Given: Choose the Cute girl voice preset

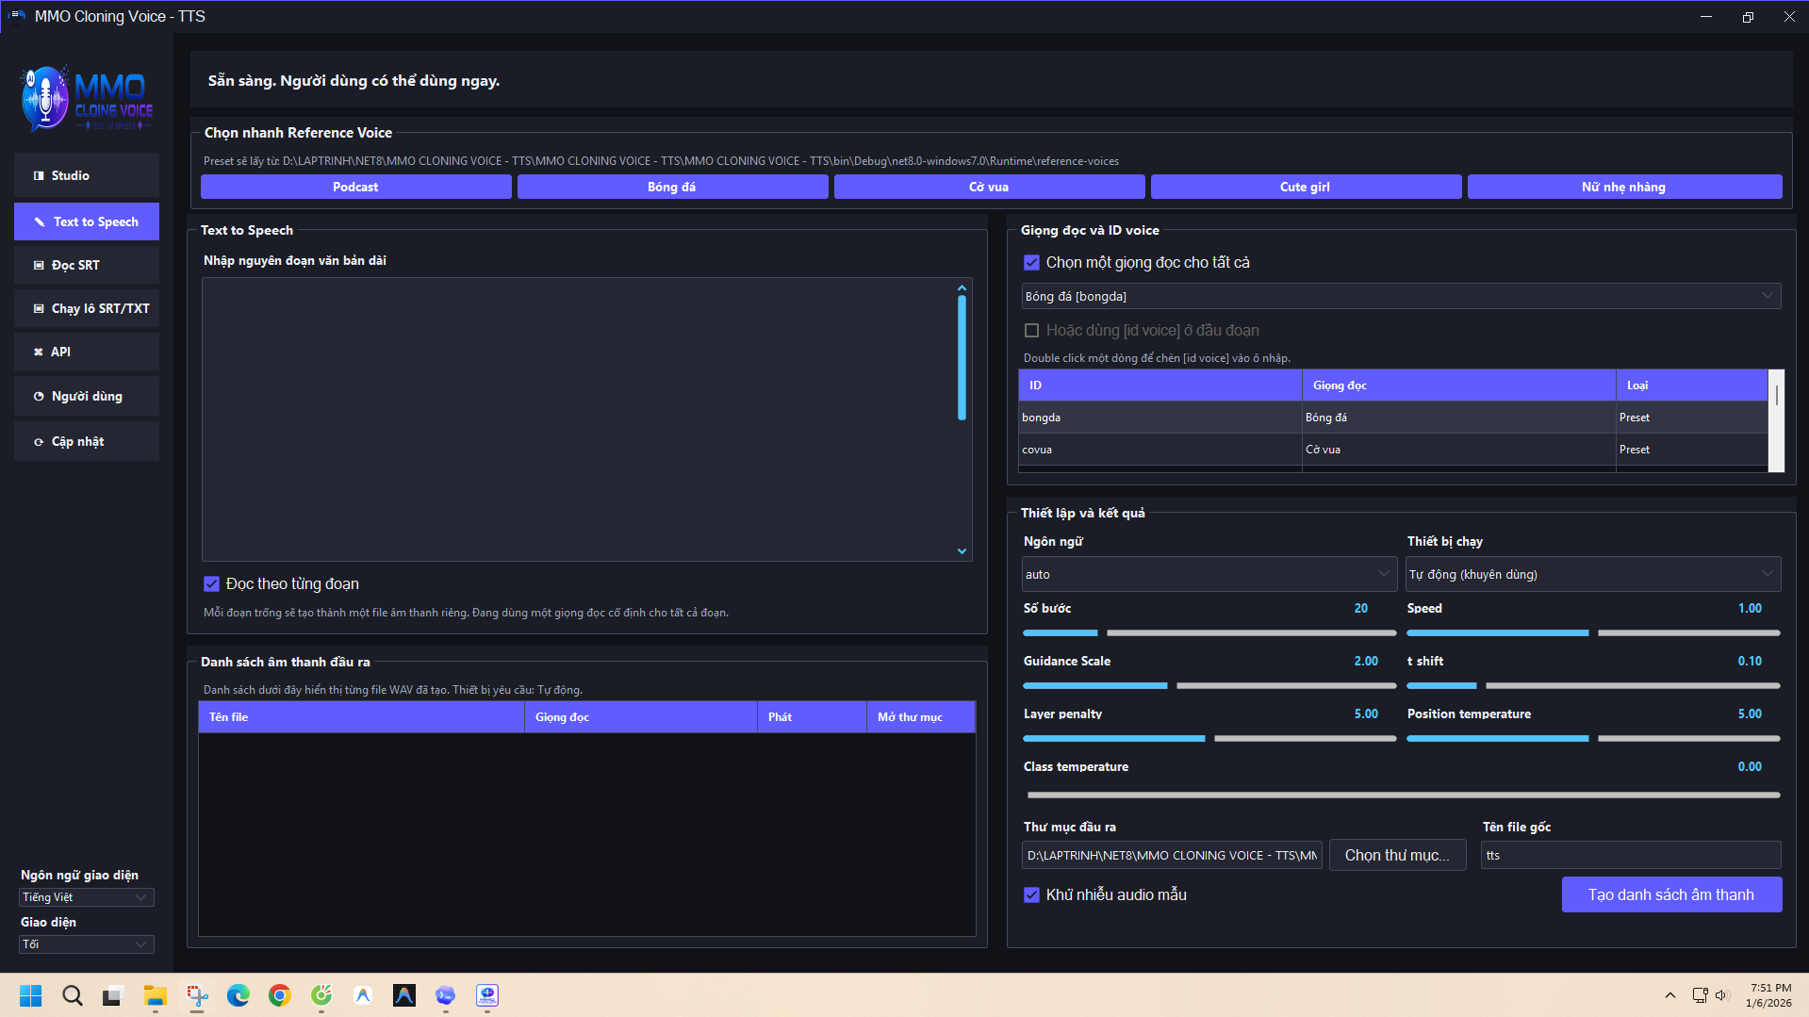Looking at the screenshot, I should [1306, 187].
